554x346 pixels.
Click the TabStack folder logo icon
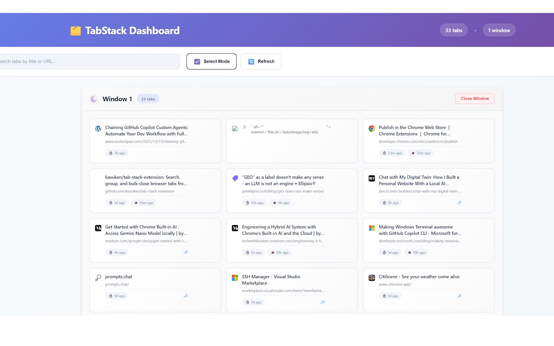click(x=76, y=31)
